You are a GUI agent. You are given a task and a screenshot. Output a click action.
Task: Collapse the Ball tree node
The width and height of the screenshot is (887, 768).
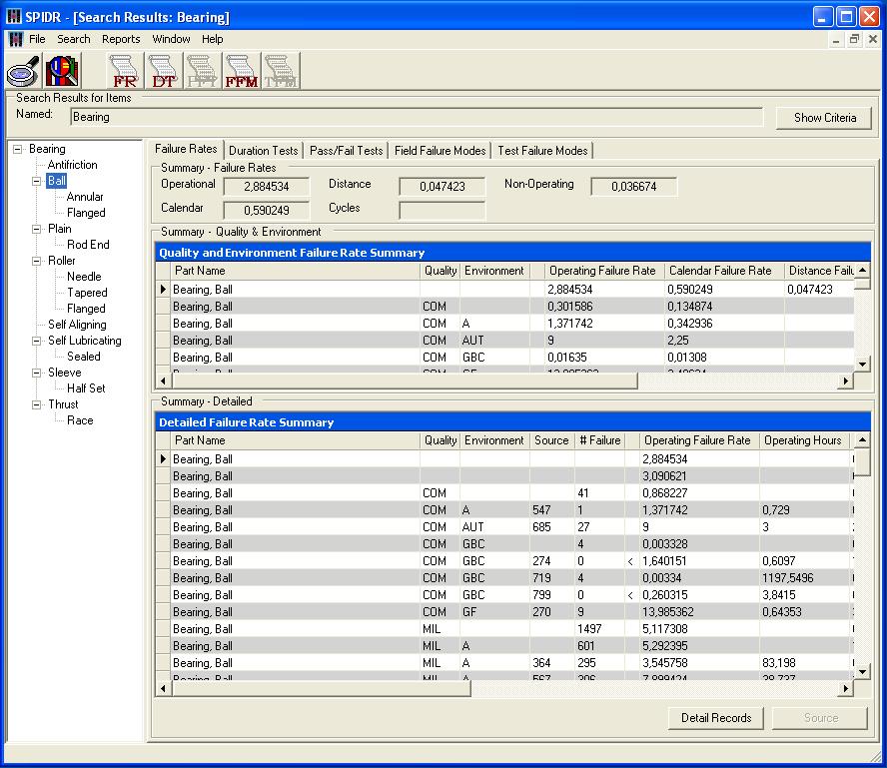click(36, 181)
